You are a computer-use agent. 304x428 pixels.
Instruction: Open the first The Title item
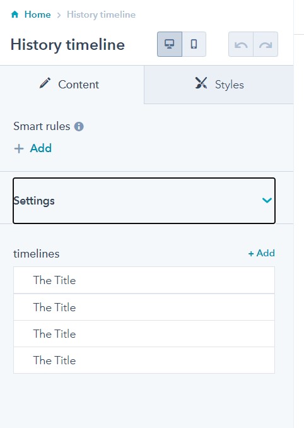(144, 280)
